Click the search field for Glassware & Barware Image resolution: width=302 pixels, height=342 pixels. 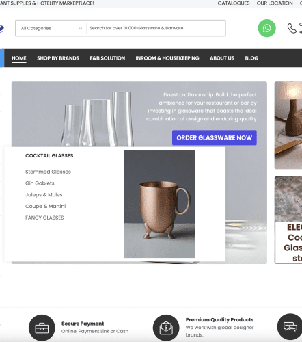click(156, 28)
